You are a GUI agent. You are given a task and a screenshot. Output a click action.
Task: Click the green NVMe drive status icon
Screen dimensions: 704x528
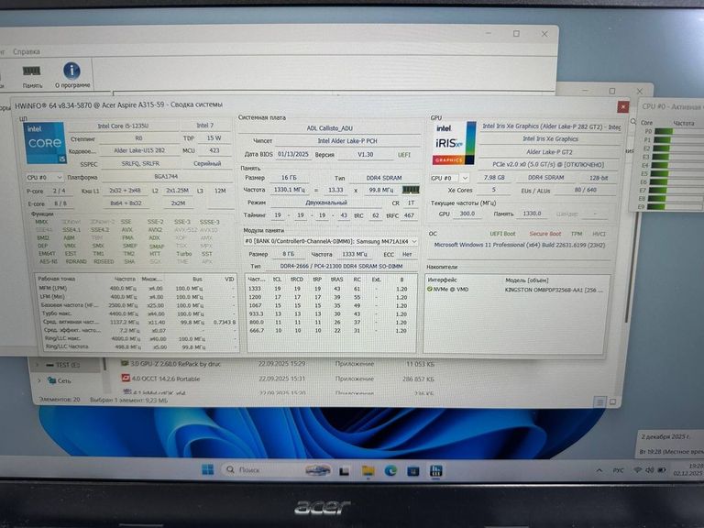coord(431,288)
